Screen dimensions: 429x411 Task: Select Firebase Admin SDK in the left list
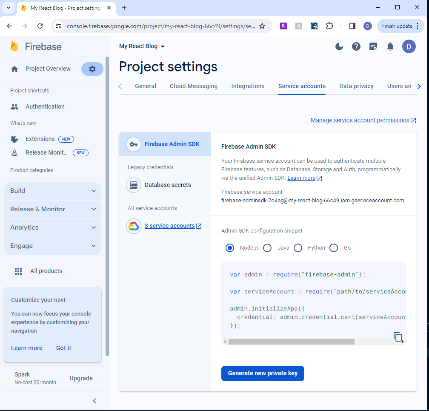click(165, 144)
